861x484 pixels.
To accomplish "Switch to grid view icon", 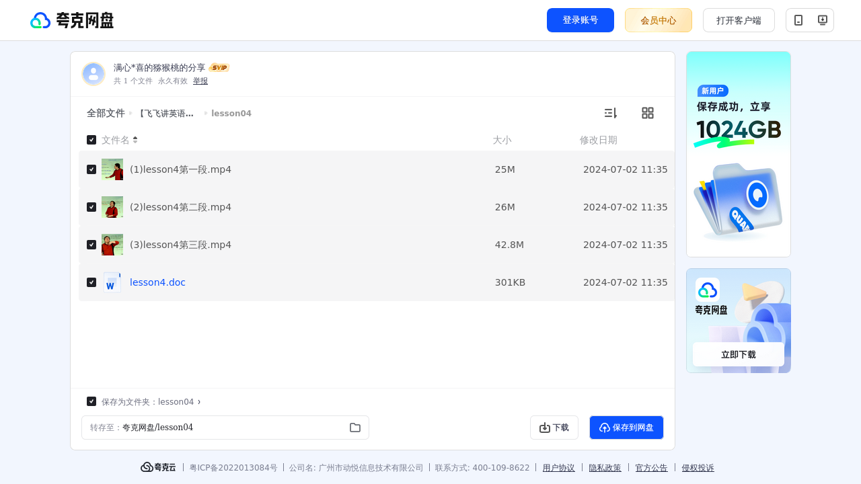I will [x=648, y=113].
